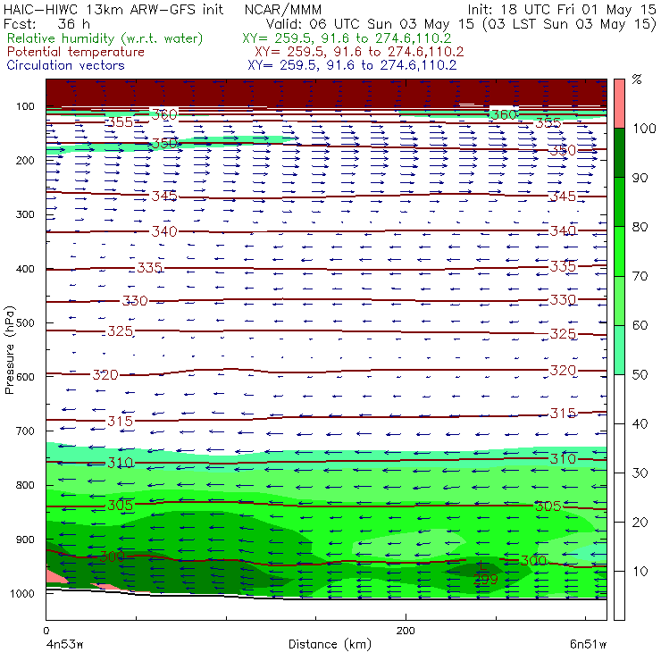This screenshot has width=661, height=661.
Task: Click the 800 hPa pressure axis label
Action: click(25, 485)
